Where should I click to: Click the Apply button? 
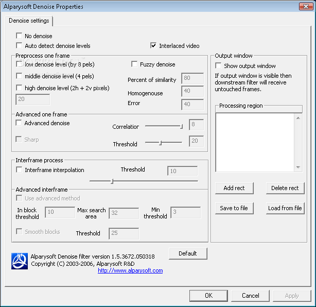coord(292,296)
